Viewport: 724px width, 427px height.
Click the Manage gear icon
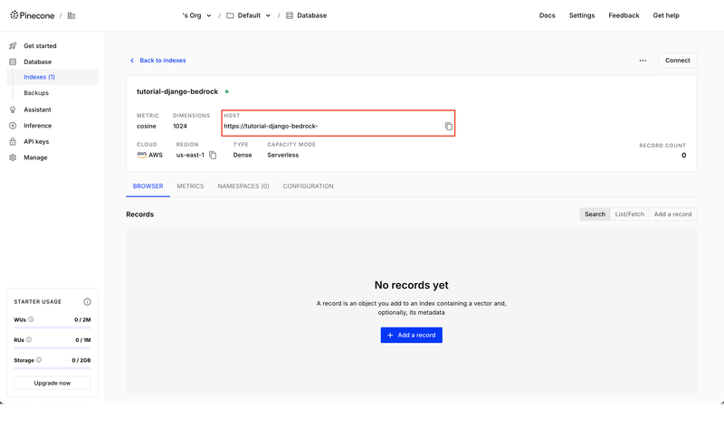tap(13, 157)
